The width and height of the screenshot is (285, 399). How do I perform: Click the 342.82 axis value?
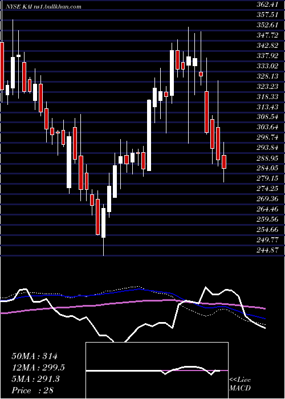tap(267, 45)
